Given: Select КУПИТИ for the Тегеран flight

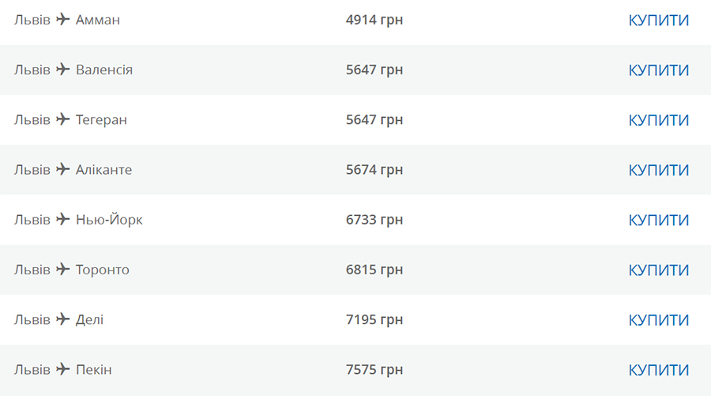Looking at the screenshot, I should [658, 120].
